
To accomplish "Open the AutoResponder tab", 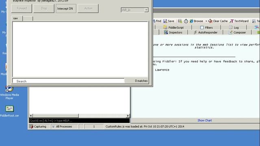I will (206, 32).
